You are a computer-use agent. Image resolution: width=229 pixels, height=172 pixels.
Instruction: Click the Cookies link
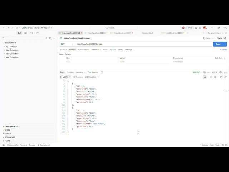(224, 49)
